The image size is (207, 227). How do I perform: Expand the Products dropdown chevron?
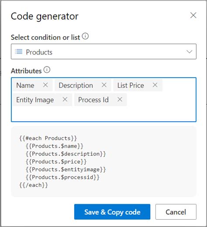pyautogui.click(x=189, y=52)
